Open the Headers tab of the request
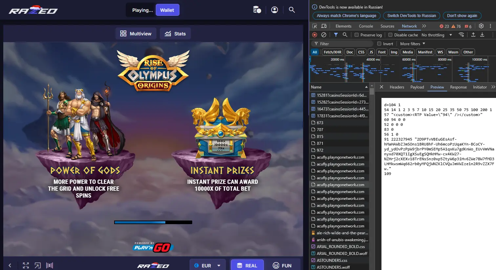This screenshot has width=496, height=270. 397,87
